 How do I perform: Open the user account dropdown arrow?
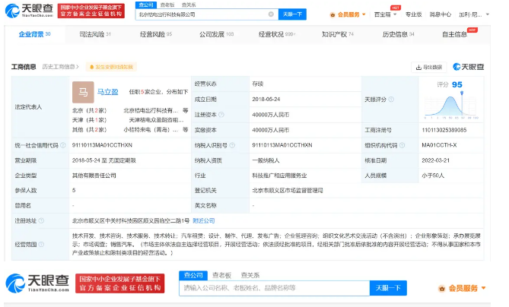[x=488, y=14]
